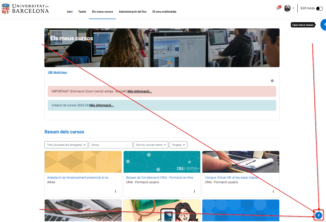Viewport: 326px width, 222px height.
Task: Click the Universitat de Barcelona logo
Action: point(25,9)
